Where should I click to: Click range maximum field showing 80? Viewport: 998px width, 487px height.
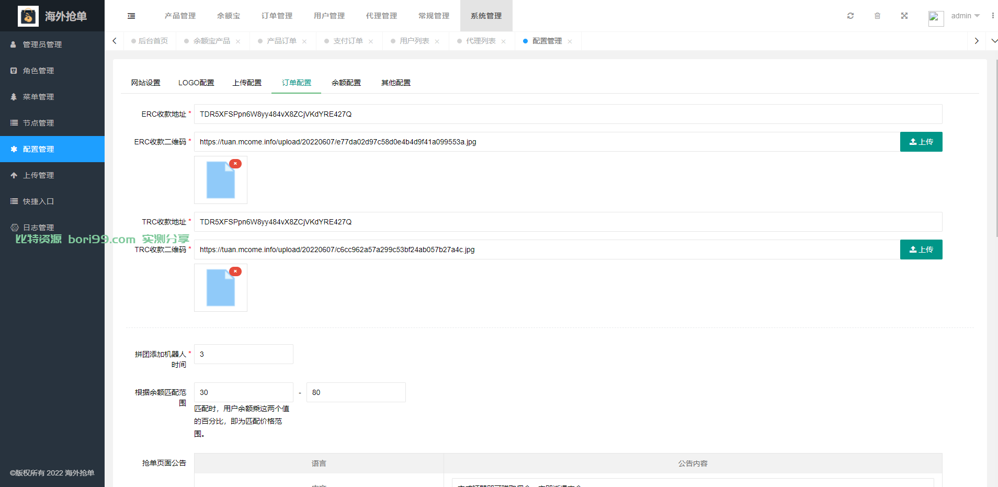tap(356, 392)
